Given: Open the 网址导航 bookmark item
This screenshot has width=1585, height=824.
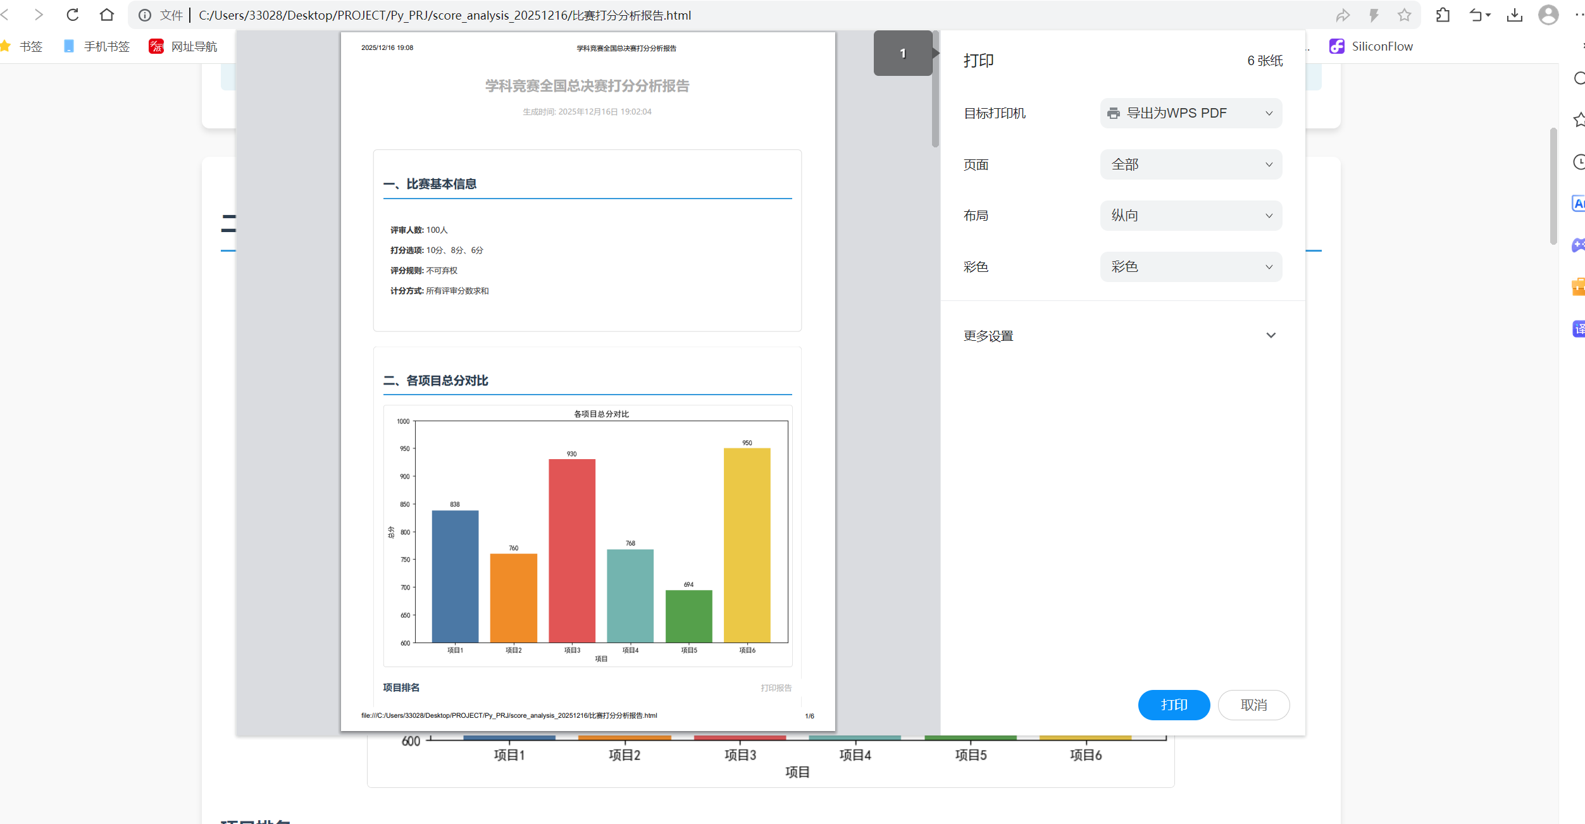Looking at the screenshot, I should [x=183, y=46].
